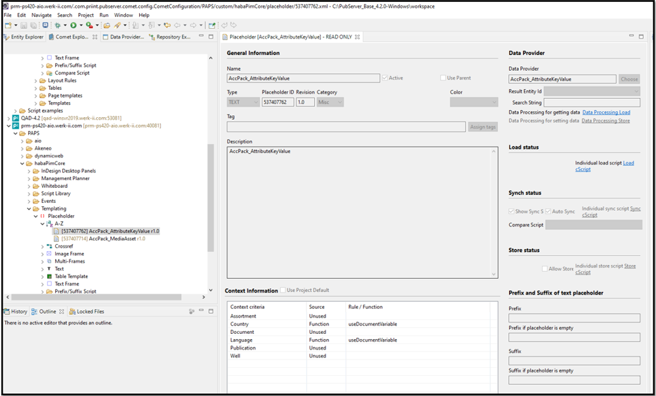Click the Pin Editor toolbar icon
Image resolution: width=656 pixels, height=396 pixels.
click(212, 25)
